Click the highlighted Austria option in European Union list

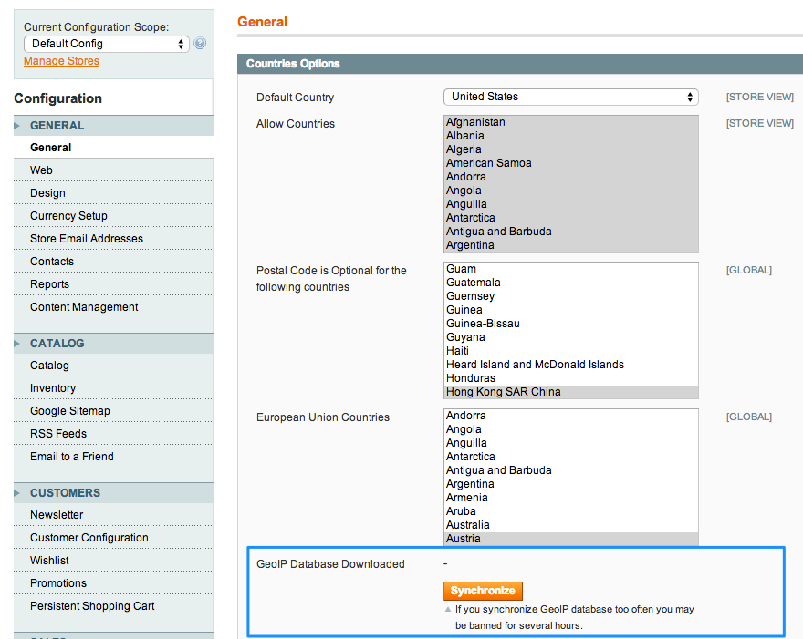570,539
